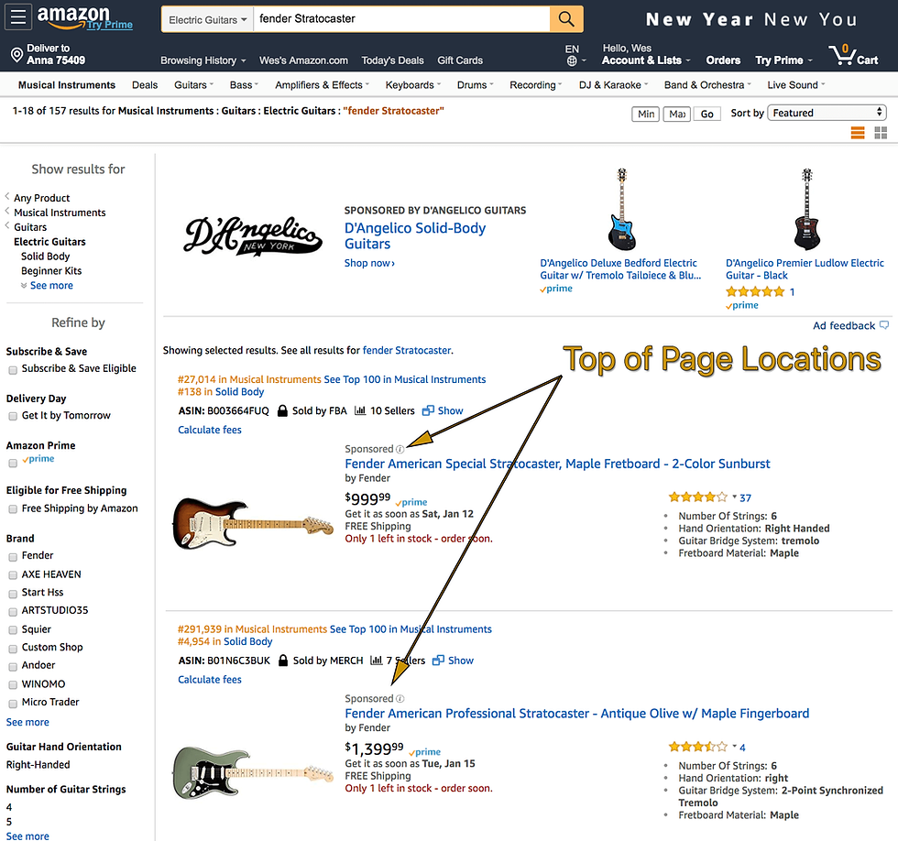
Task: Open the Guitars navigation menu
Action: [x=192, y=84]
